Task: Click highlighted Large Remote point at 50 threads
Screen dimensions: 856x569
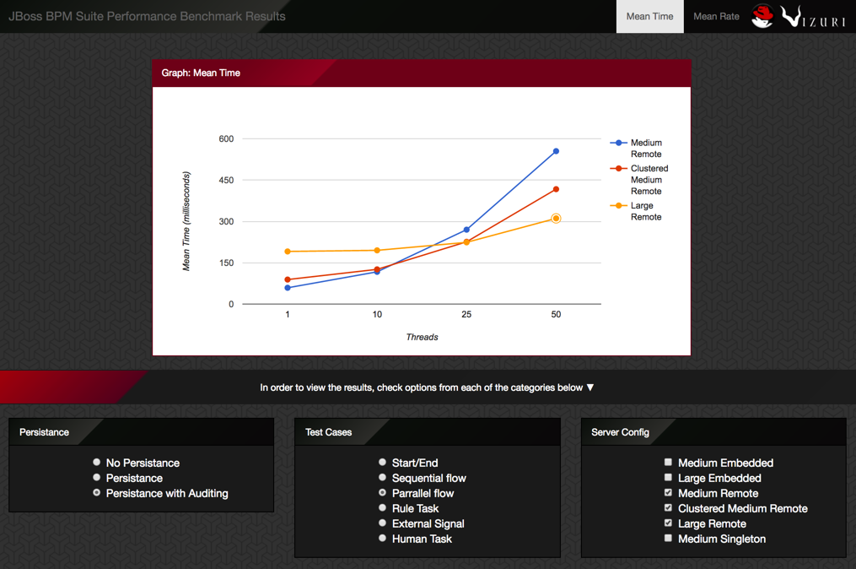Action: (x=556, y=219)
